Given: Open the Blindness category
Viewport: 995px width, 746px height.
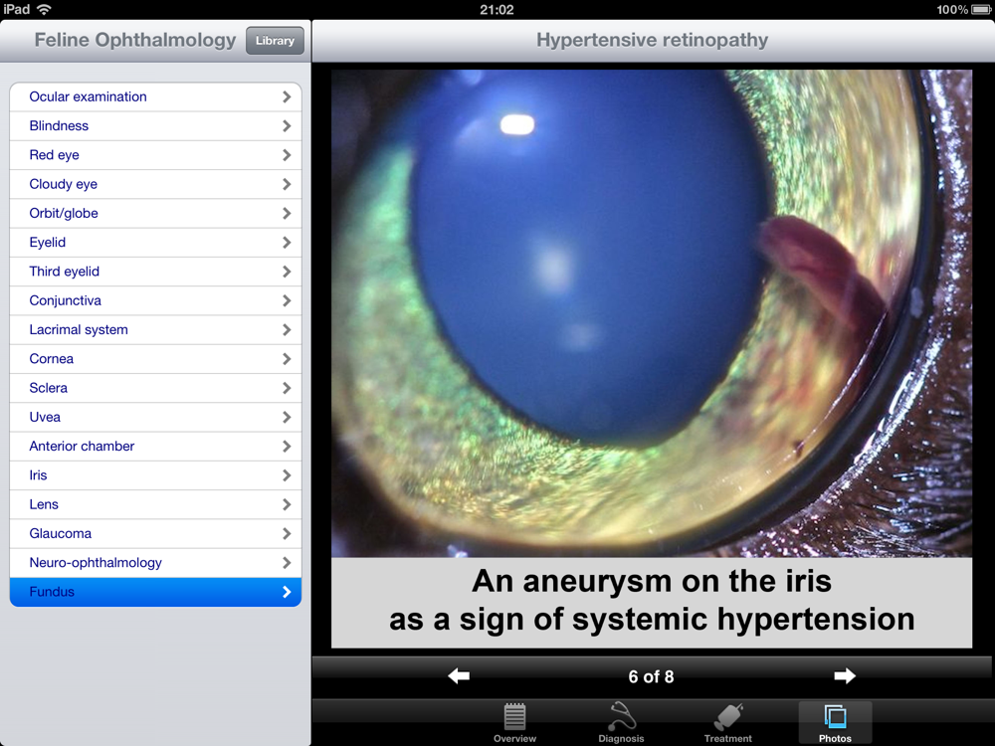Looking at the screenshot, I should click(60, 126).
